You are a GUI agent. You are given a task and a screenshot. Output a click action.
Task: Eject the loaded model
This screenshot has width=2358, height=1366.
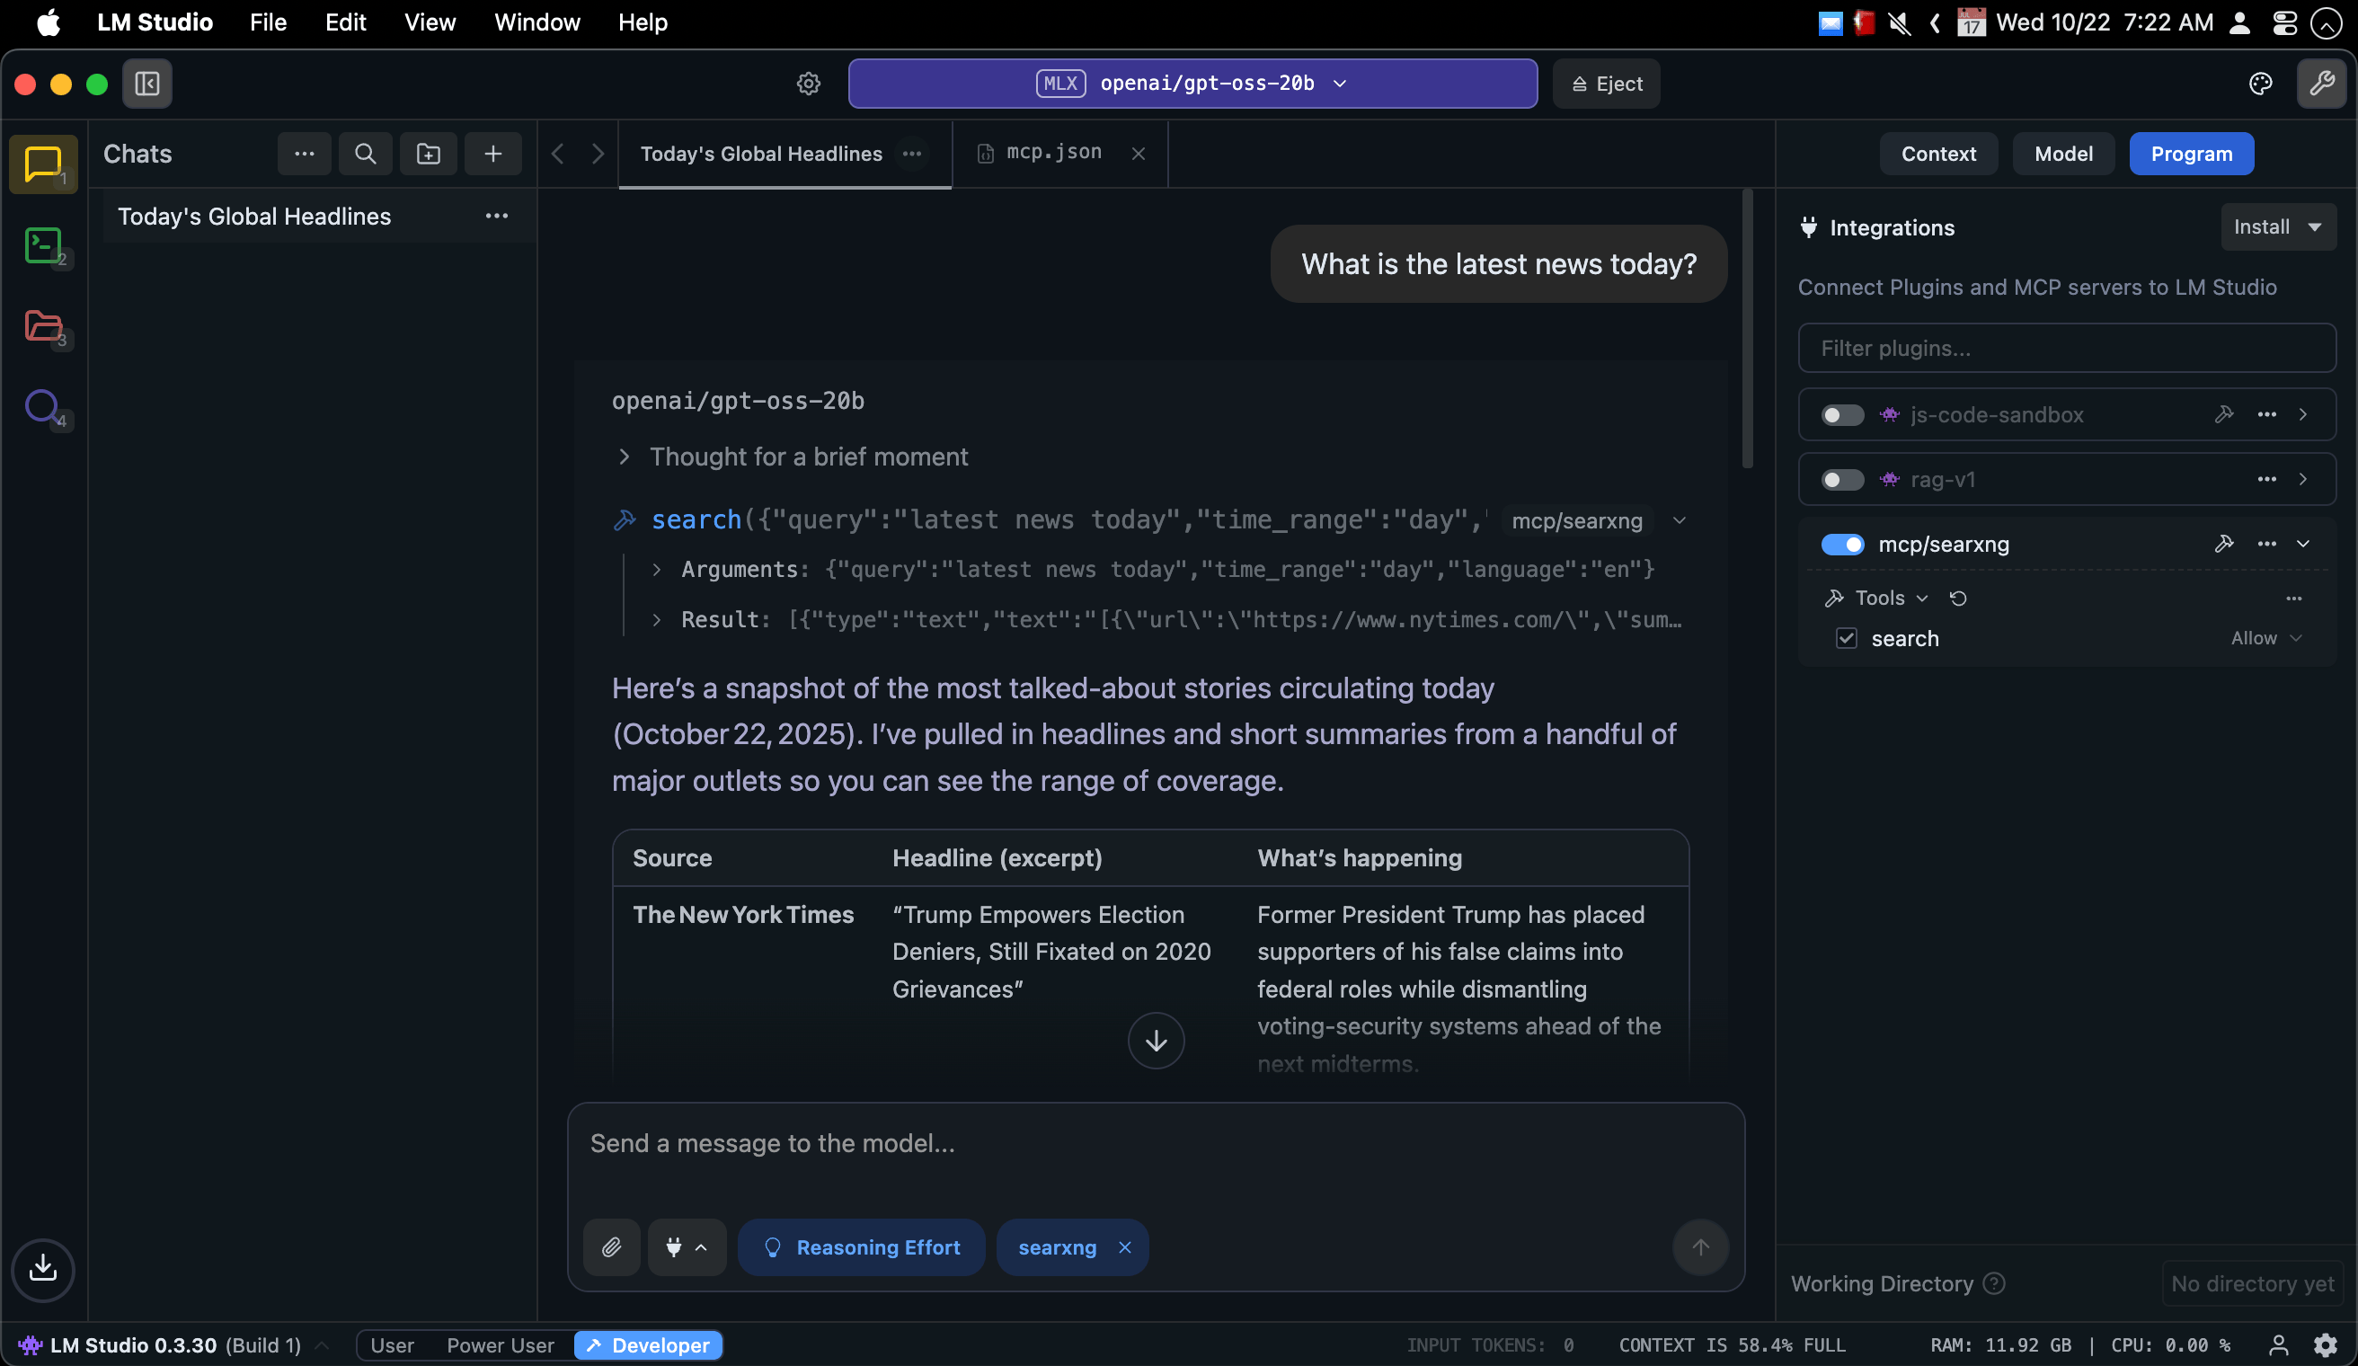(1606, 84)
